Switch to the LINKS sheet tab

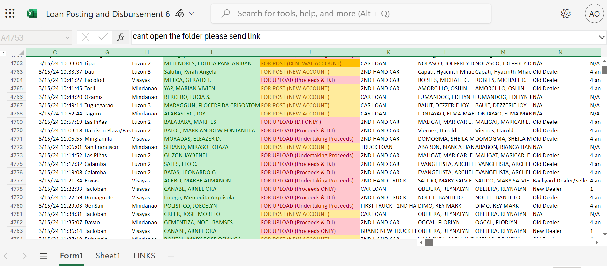pos(144,256)
